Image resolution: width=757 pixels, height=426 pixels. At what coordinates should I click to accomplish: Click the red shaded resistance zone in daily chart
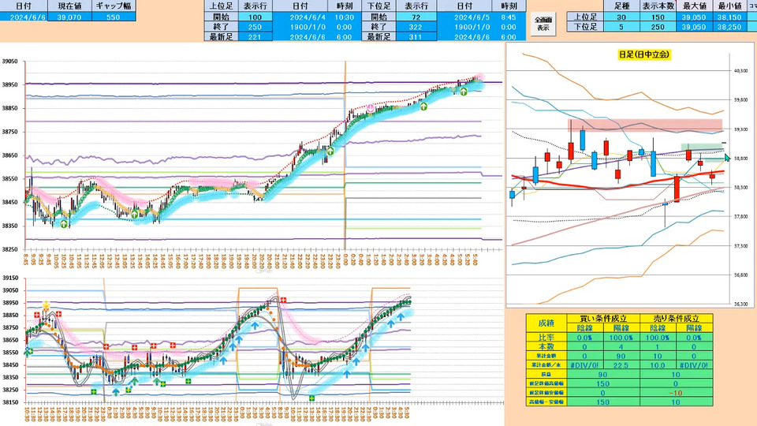[645, 125]
